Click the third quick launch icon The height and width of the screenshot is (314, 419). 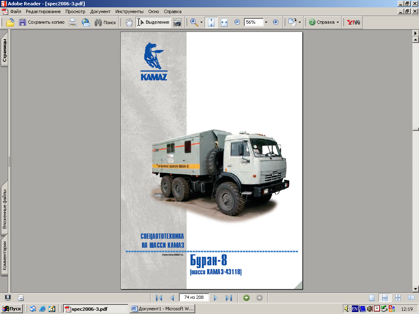coord(52,309)
